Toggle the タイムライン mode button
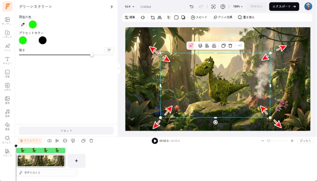This screenshot has width=317, height=181. [30, 141]
